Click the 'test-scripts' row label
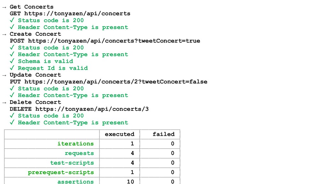Image resolution: width=327 pixels, height=184 pixels. (x=72, y=163)
